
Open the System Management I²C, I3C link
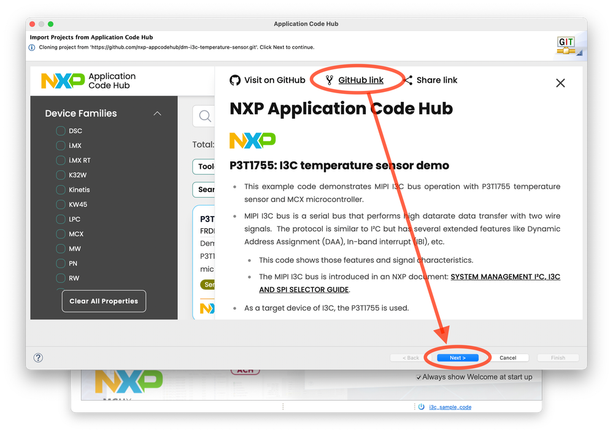coord(505,277)
